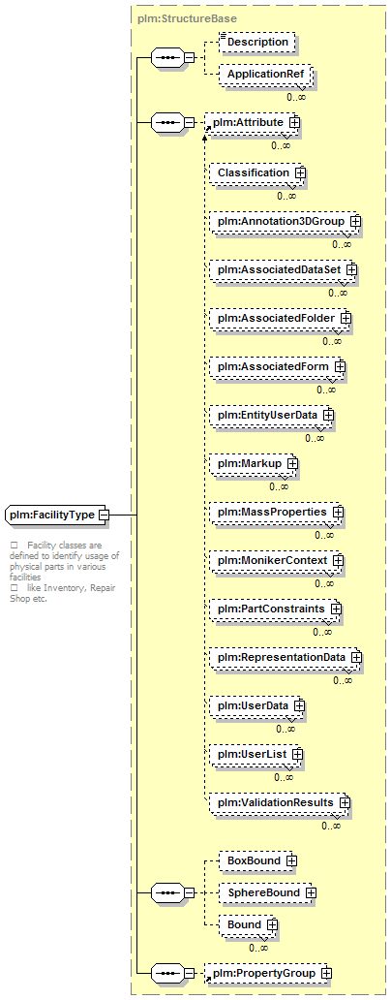Expand the plm:ValidationResults element
The image size is (391, 1000).
pos(344,801)
